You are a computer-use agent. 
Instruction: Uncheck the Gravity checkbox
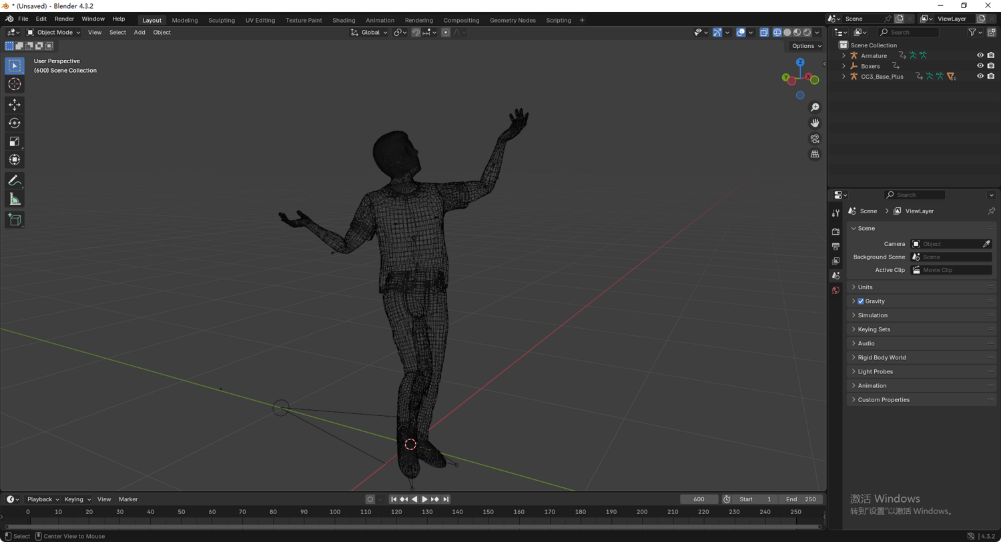point(861,301)
